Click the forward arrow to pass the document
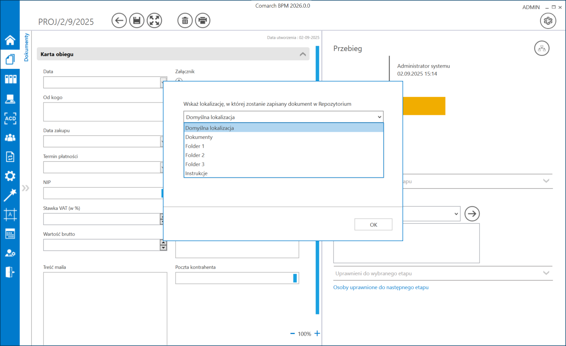 tap(472, 214)
